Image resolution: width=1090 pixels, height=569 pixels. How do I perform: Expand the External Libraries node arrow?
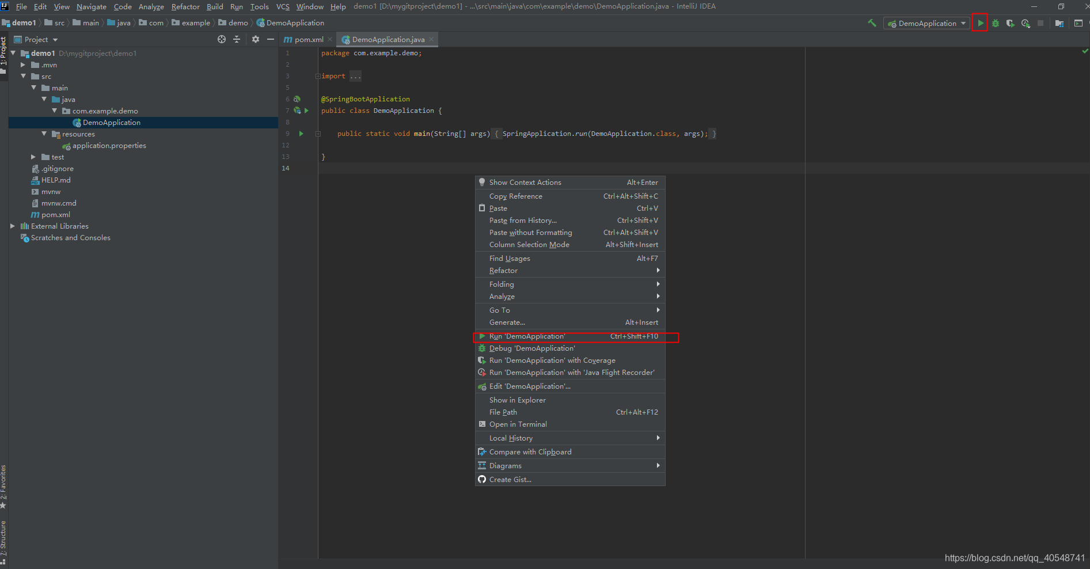tap(13, 226)
